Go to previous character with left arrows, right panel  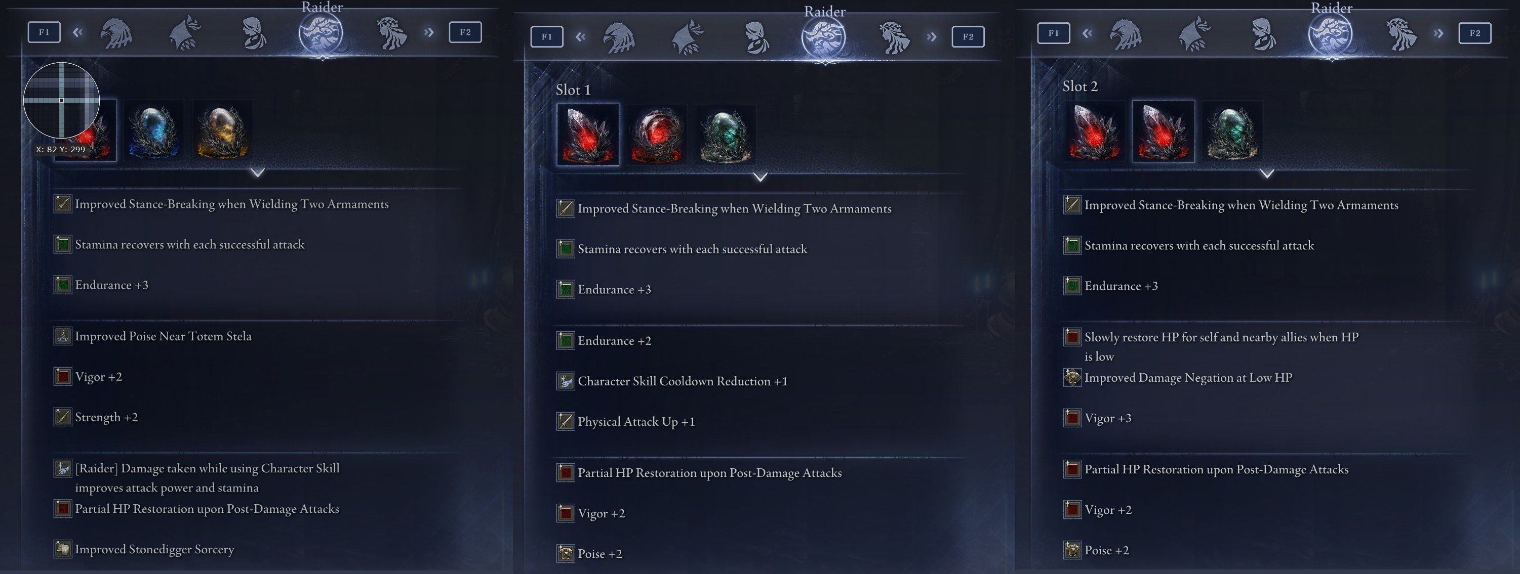1087,33
